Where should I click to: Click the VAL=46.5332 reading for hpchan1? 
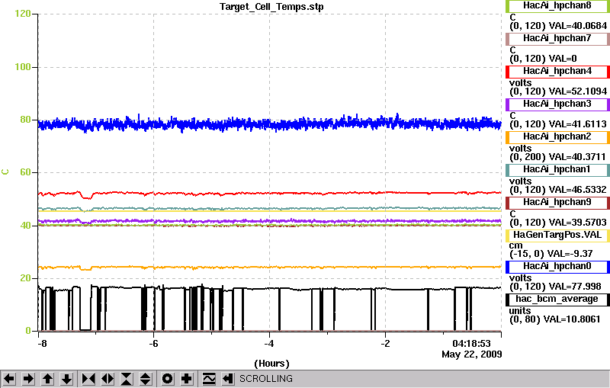(x=578, y=190)
